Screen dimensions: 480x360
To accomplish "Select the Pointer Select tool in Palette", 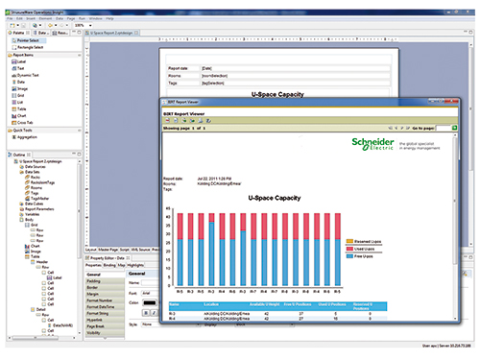I will (29, 40).
